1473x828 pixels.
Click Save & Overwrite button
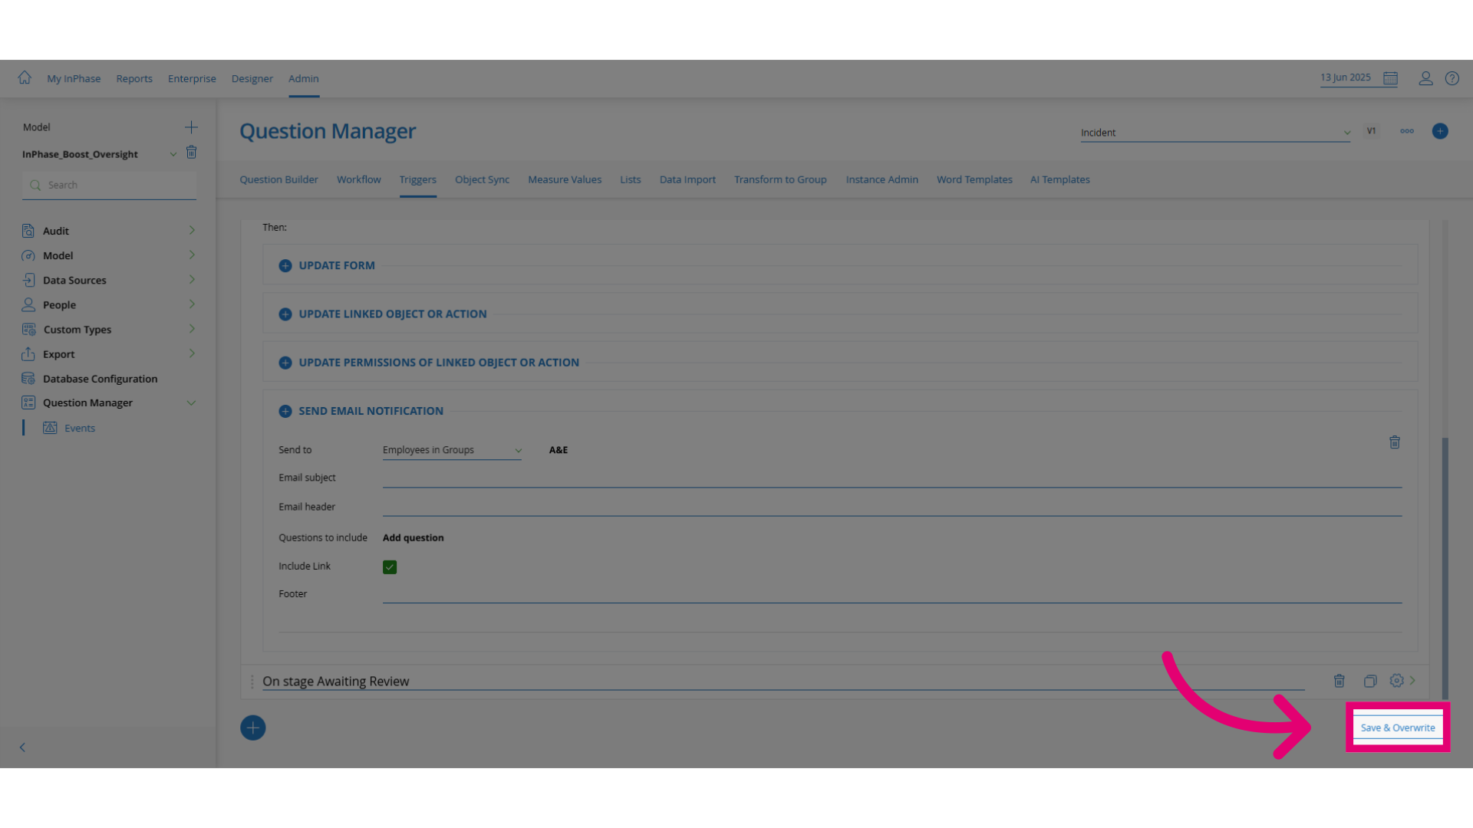[x=1398, y=728]
